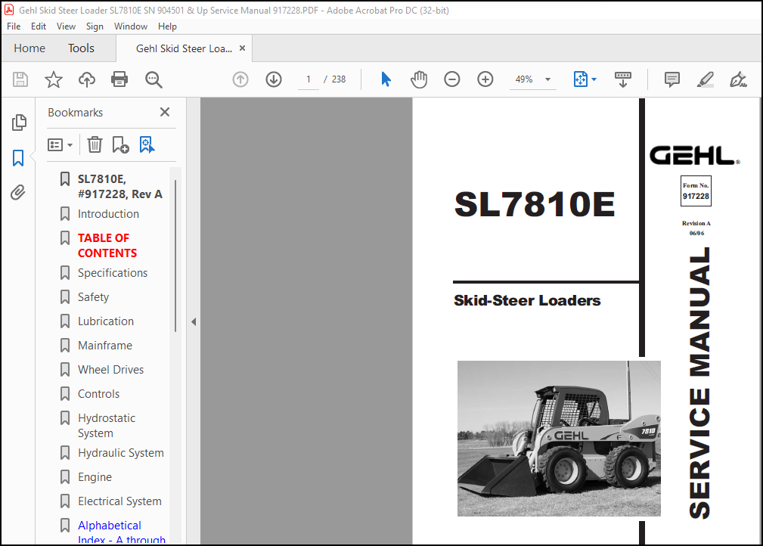Add document to favorites with star icon
Screen dimensions: 763x546
pyautogui.click(x=54, y=79)
